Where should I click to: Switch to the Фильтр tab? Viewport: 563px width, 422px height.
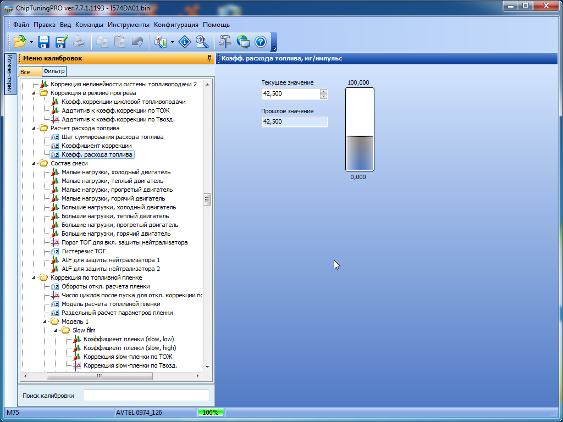54,71
